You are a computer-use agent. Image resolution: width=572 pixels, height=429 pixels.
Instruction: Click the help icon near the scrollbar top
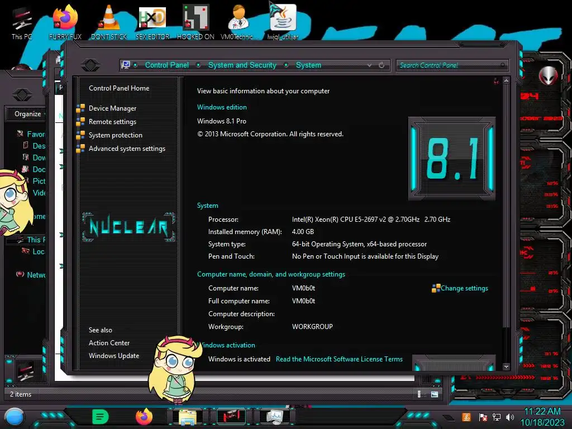[x=496, y=81]
